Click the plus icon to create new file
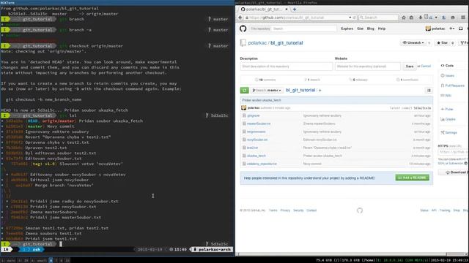Viewport: 469px width, 263px height. [320, 90]
